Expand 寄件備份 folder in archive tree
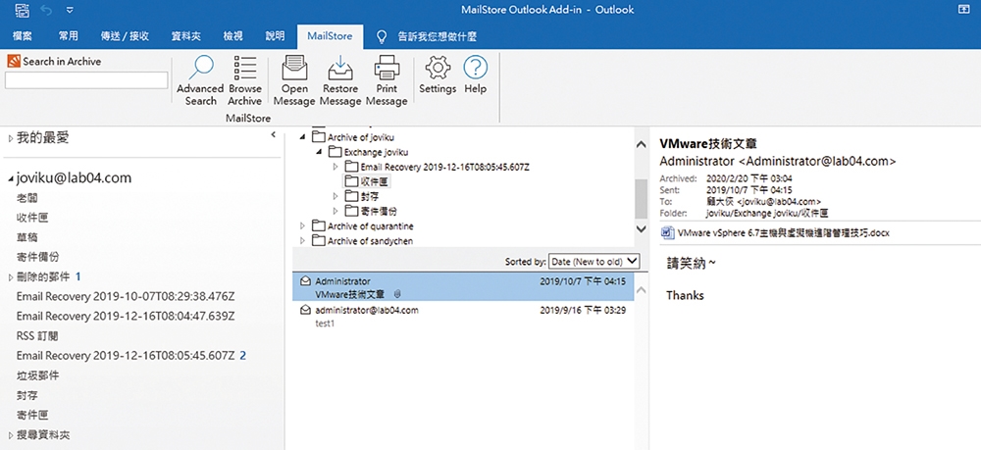981x450 pixels. click(x=336, y=211)
